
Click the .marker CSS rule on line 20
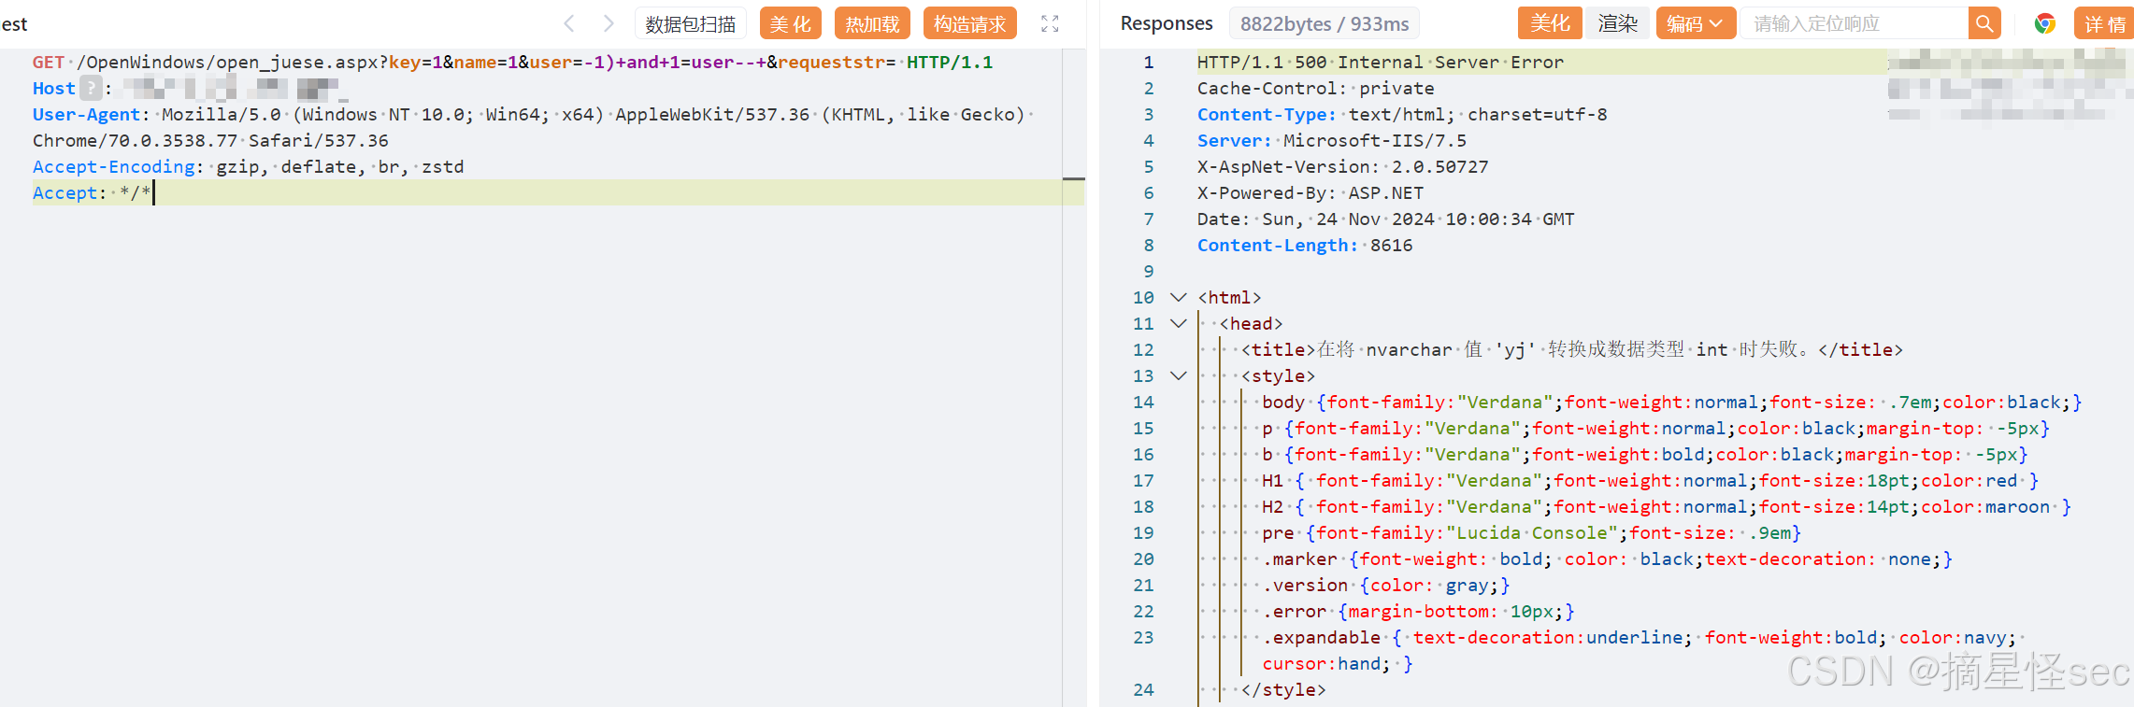click(1607, 559)
